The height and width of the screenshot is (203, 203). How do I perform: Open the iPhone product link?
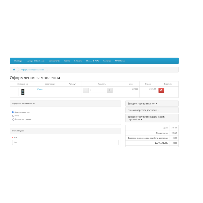tap(40, 89)
